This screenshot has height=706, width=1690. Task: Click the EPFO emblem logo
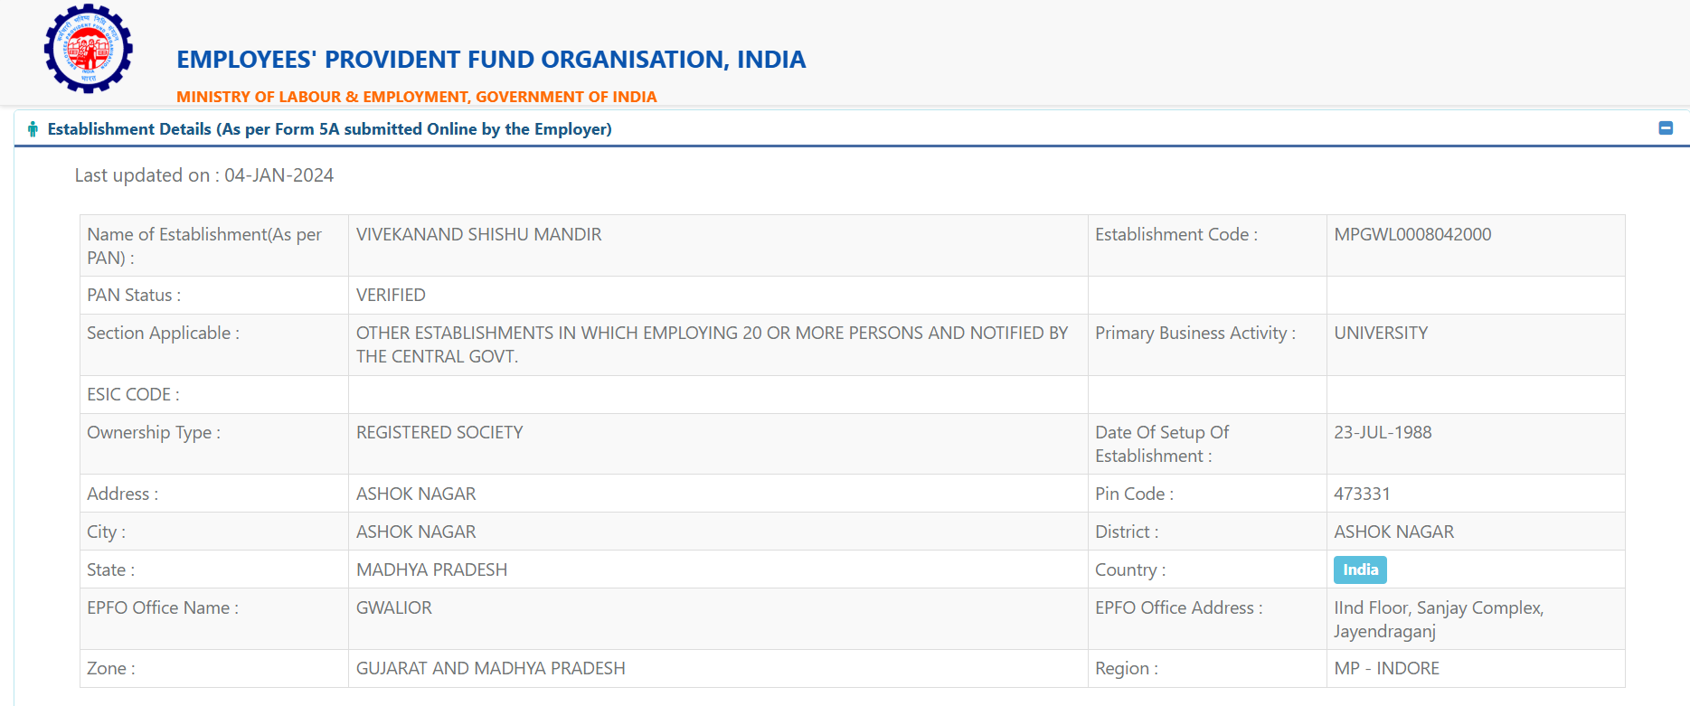click(x=89, y=49)
